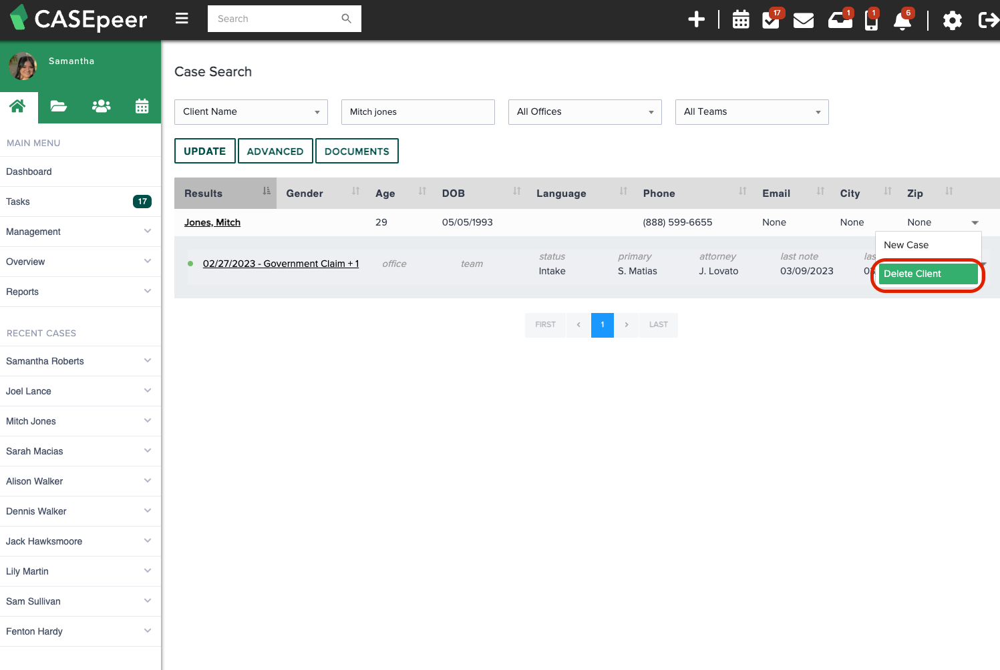Open the Client Name dropdown
Viewport: 1000px width, 670px height.
[x=251, y=112]
